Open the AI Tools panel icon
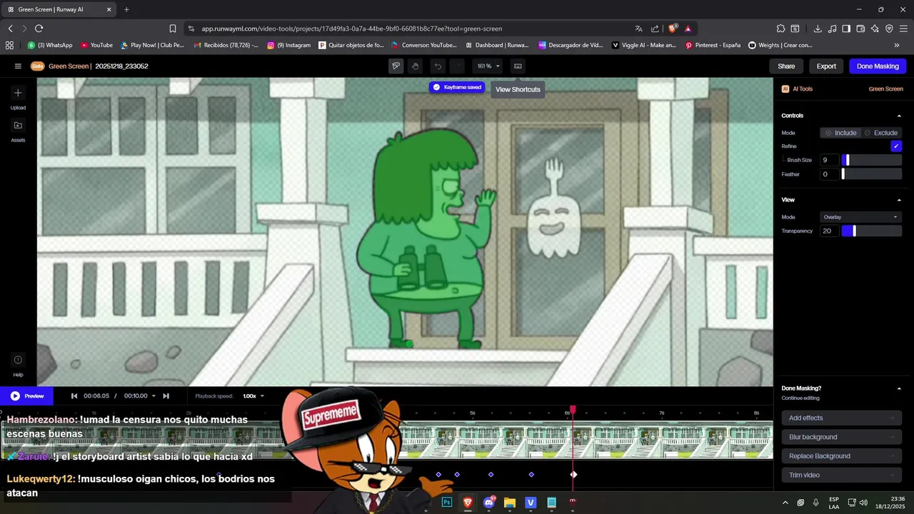The width and height of the screenshot is (914, 514). 785,89
